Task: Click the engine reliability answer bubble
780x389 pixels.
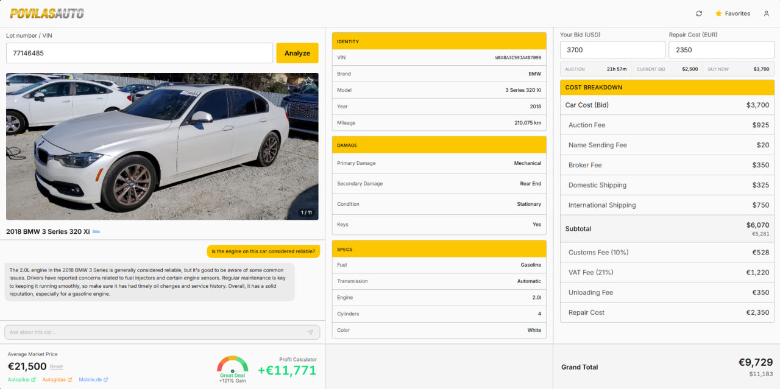Action: (149, 282)
